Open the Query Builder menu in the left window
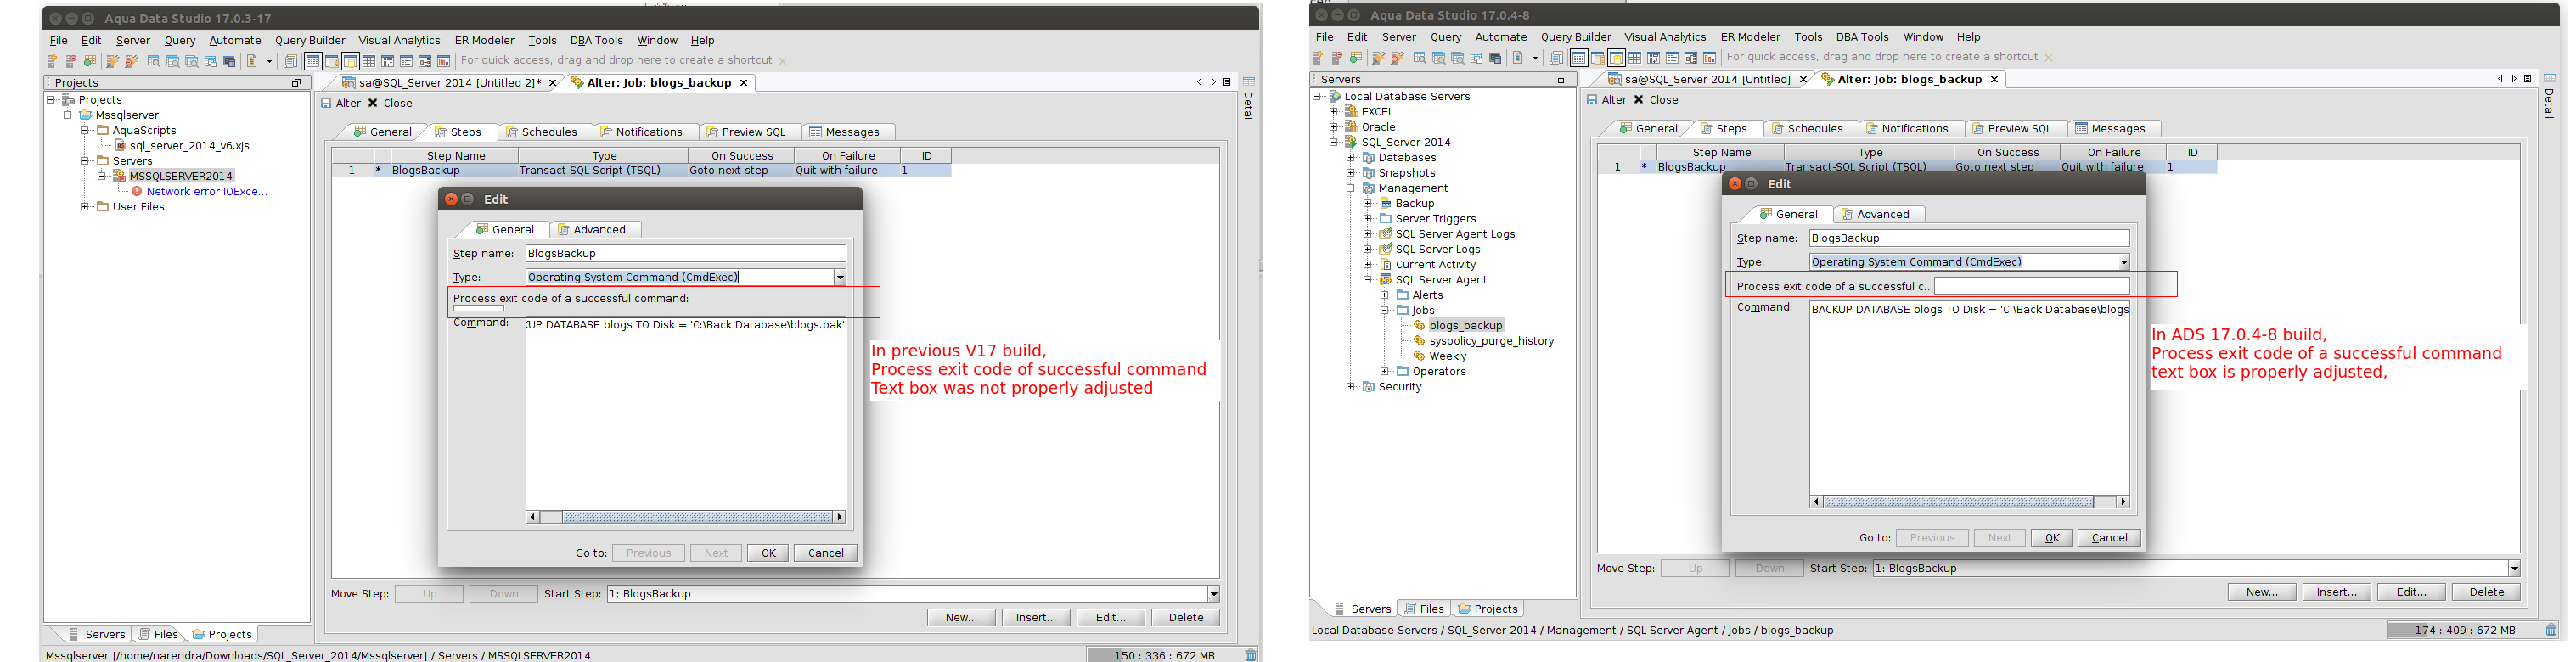The height and width of the screenshot is (662, 2576). point(310,41)
